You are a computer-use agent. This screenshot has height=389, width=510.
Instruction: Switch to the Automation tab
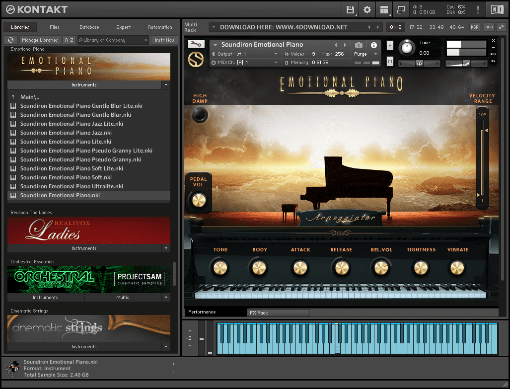point(160,27)
